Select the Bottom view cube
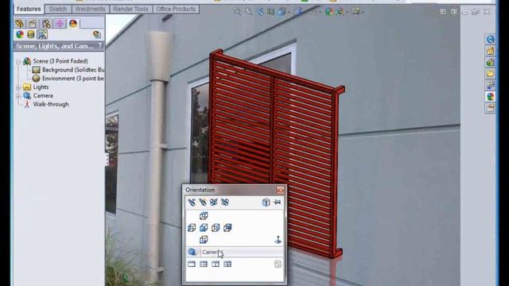The width and height of the screenshot is (509, 286). click(204, 240)
